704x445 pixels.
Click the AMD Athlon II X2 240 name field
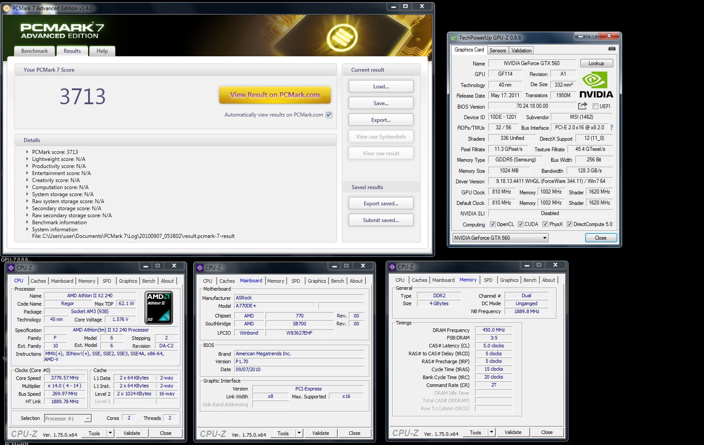click(90, 295)
